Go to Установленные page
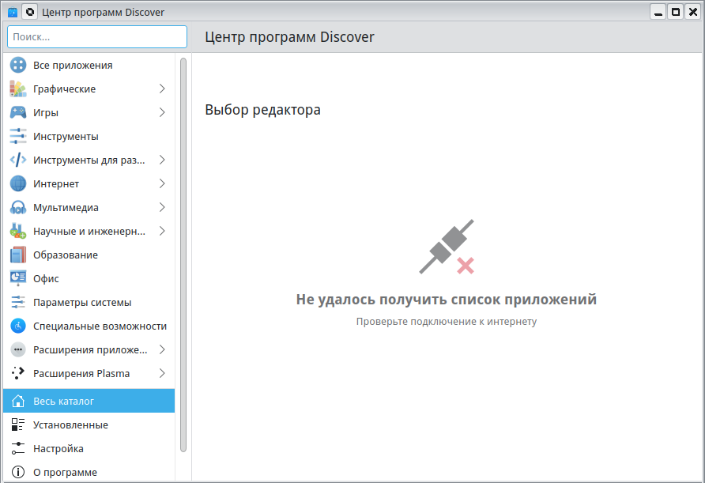This screenshot has width=705, height=483. [89, 425]
